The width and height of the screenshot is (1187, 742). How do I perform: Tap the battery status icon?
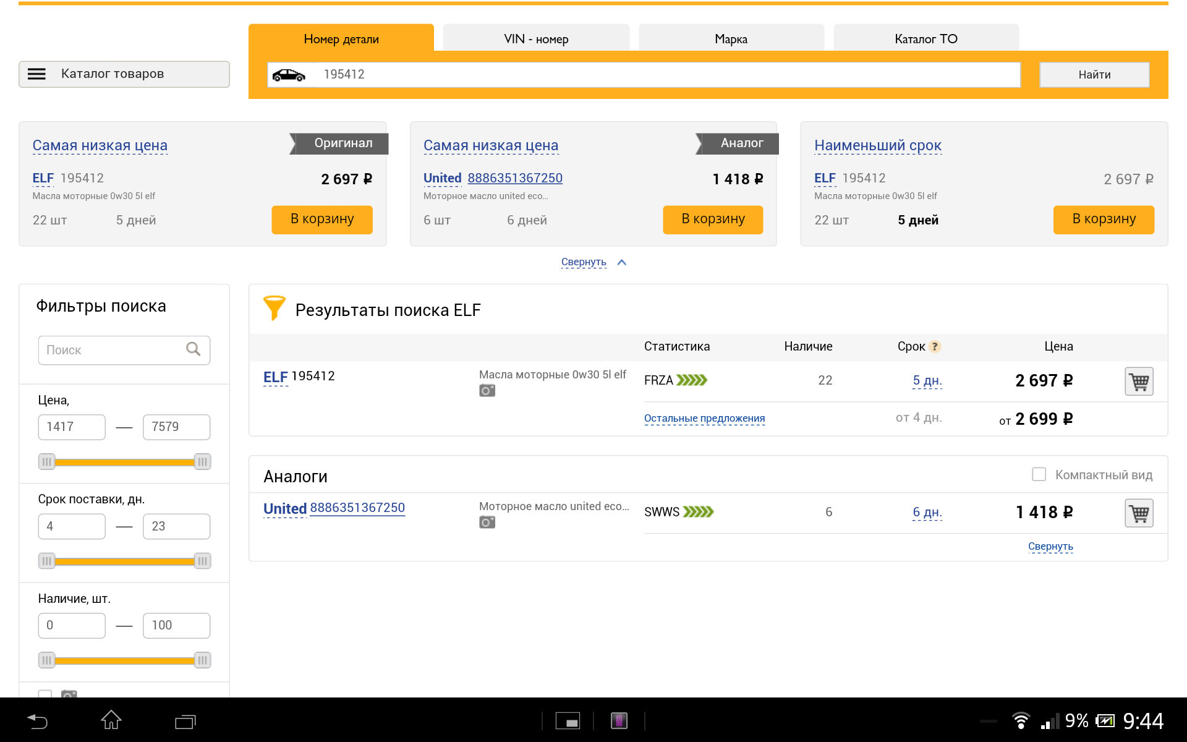pos(1105,721)
